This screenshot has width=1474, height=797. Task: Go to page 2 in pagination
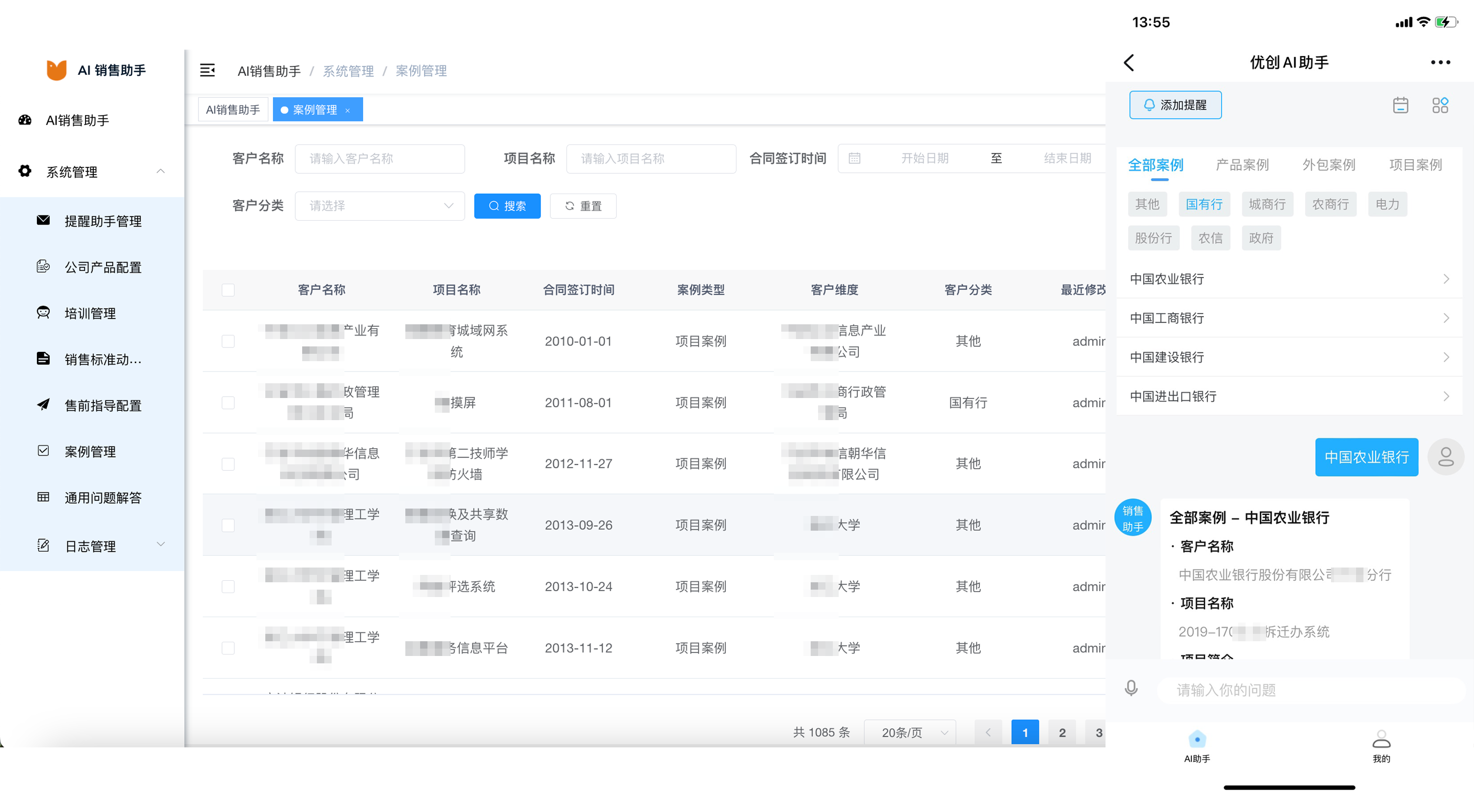tap(1063, 732)
